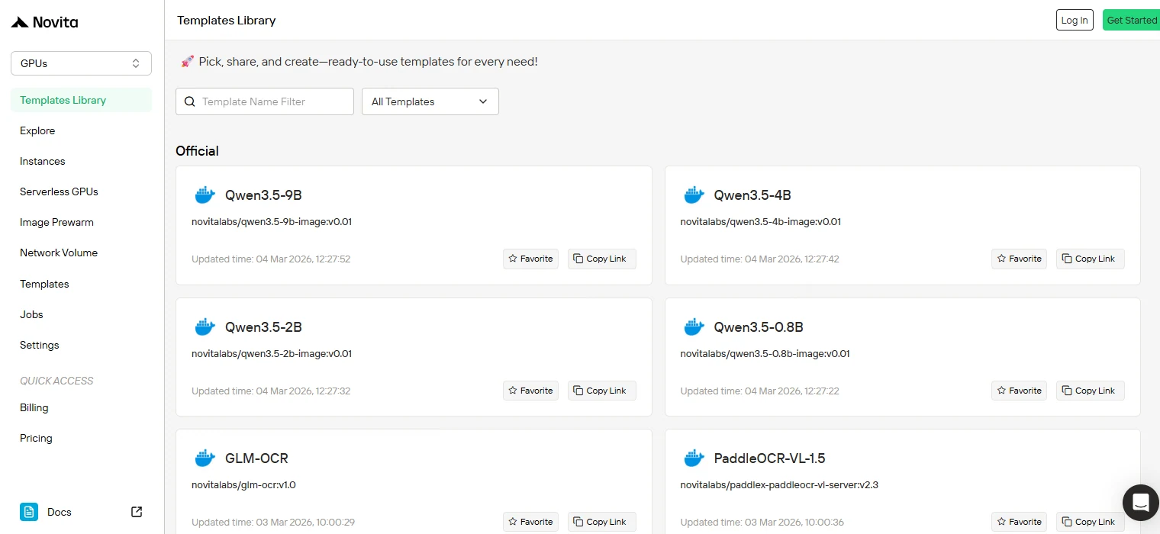Copy link for Qwen3.5-0.8B template
Image resolution: width=1160 pixels, height=534 pixels.
tap(1090, 391)
